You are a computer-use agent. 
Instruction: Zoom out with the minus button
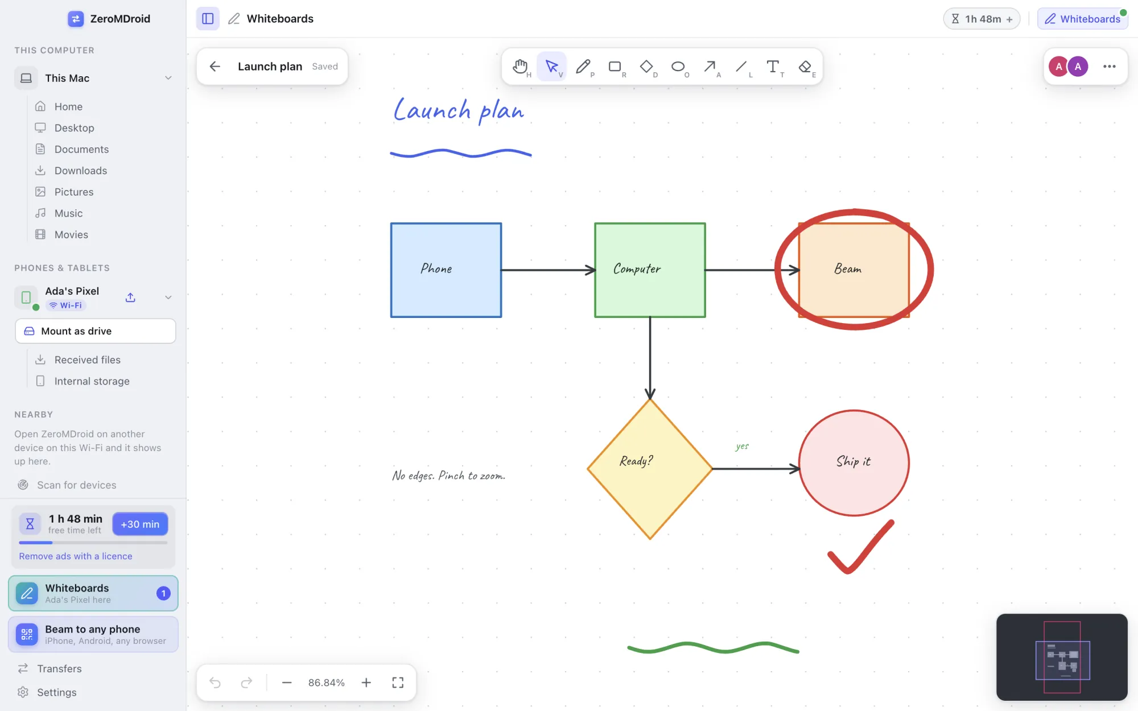[x=287, y=683]
